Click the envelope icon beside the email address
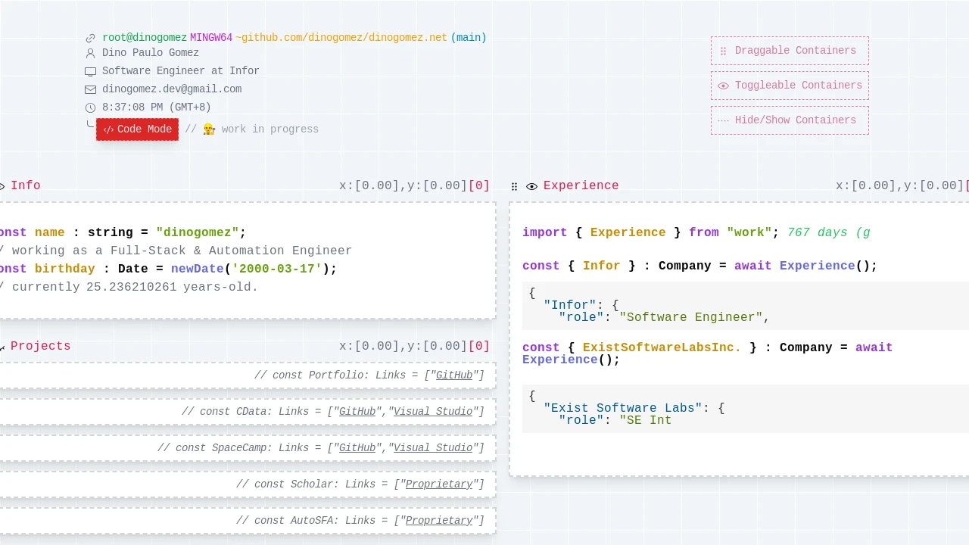This screenshot has width=969, height=545. (x=91, y=89)
